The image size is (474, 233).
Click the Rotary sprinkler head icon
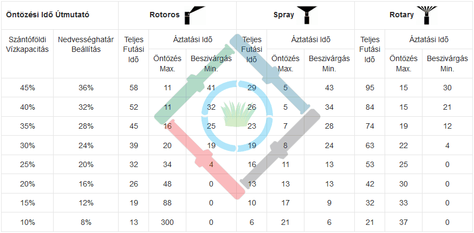(x=426, y=15)
